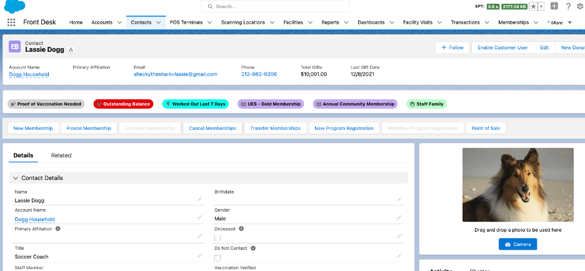Click the Staff Family badge
This screenshot has width=585, height=271.
click(x=426, y=104)
